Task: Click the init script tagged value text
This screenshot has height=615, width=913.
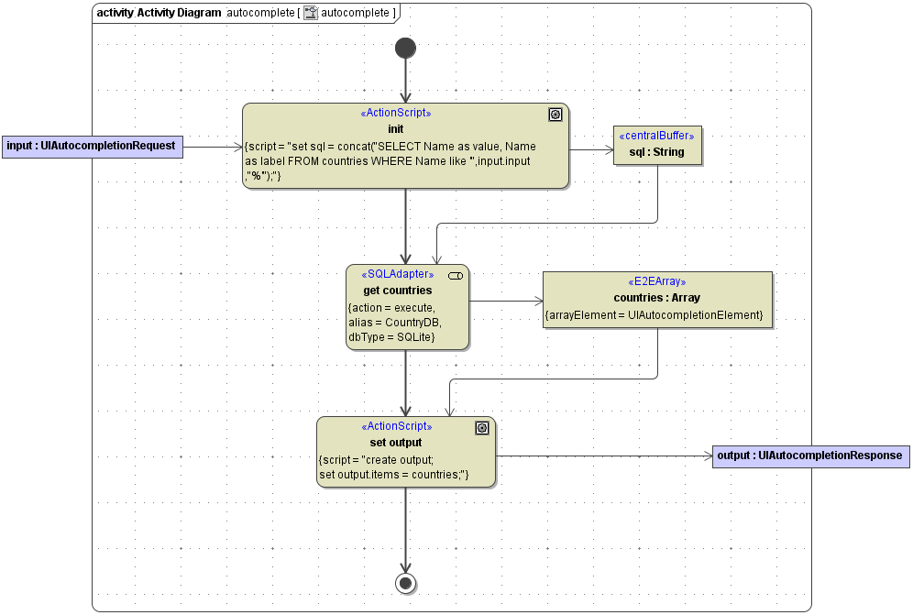Action: (391, 160)
